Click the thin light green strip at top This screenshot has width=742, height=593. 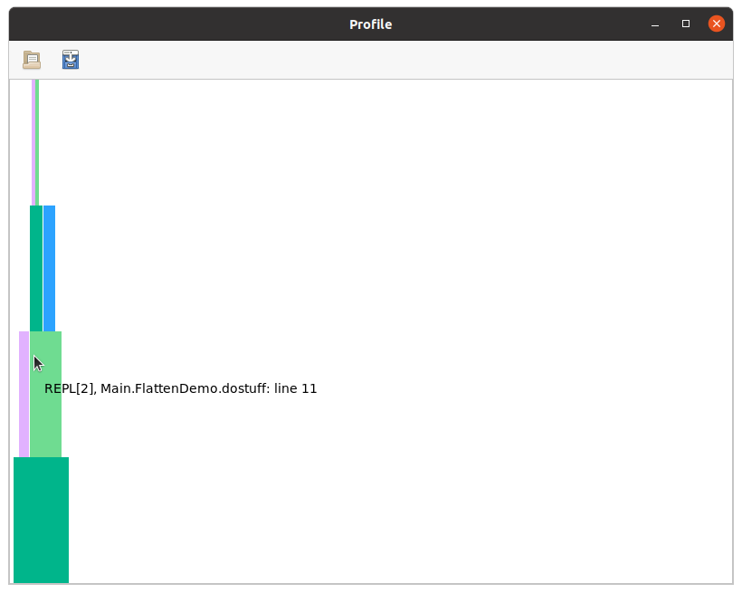pyautogui.click(x=37, y=142)
